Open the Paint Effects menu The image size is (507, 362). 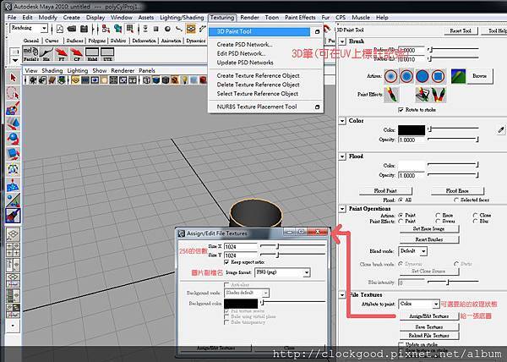point(300,18)
